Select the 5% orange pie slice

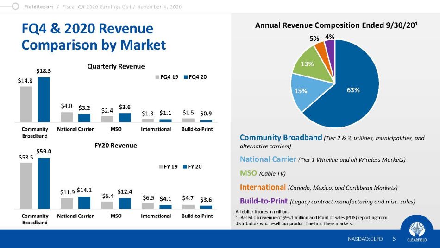(x=320, y=49)
